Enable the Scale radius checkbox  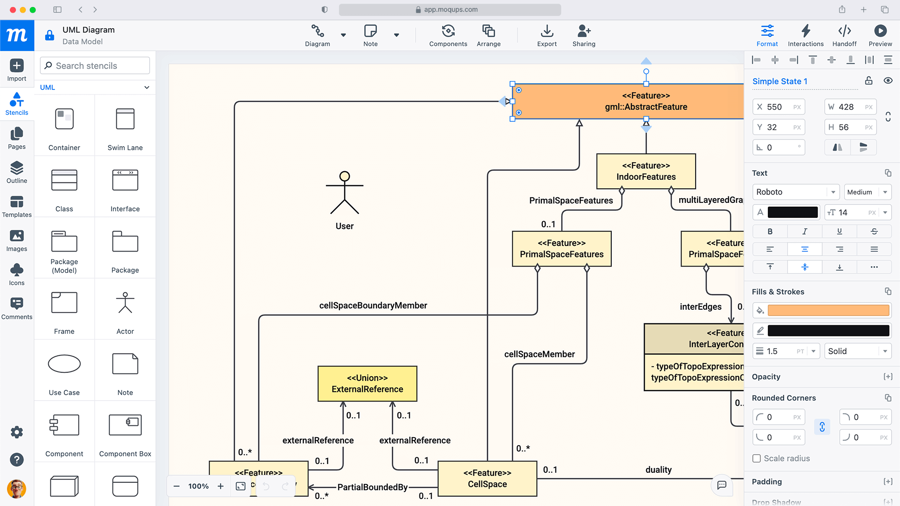tap(757, 458)
